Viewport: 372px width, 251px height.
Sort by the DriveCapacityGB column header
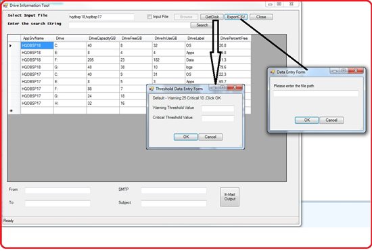click(103, 38)
